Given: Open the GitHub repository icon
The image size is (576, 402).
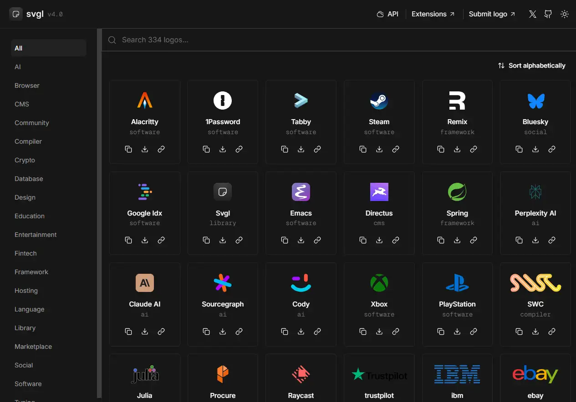Looking at the screenshot, I should point(548,14).
